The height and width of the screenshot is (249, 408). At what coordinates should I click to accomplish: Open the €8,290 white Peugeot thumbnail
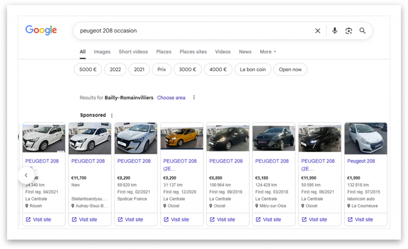136,138
